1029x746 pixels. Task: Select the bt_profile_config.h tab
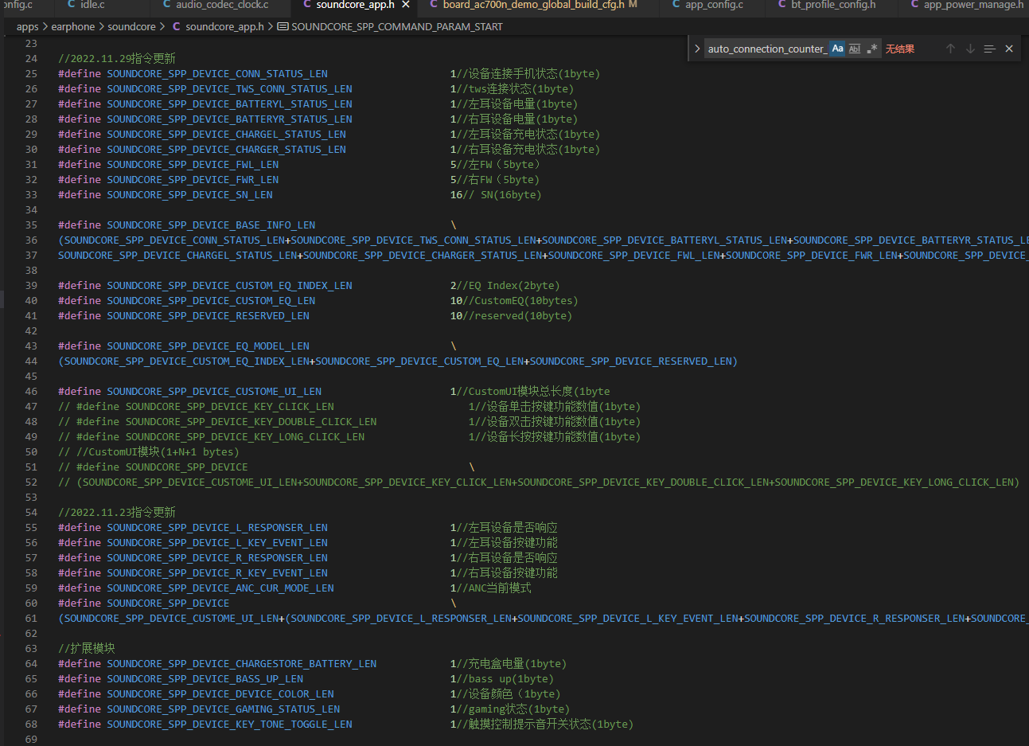[x=833, y=5]
